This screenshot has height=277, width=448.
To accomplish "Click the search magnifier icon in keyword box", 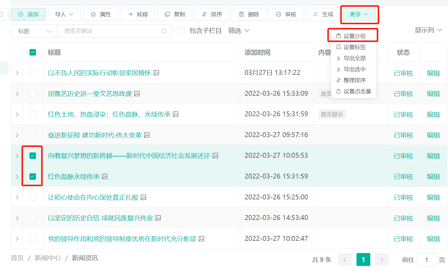I will tap(164, 31).
